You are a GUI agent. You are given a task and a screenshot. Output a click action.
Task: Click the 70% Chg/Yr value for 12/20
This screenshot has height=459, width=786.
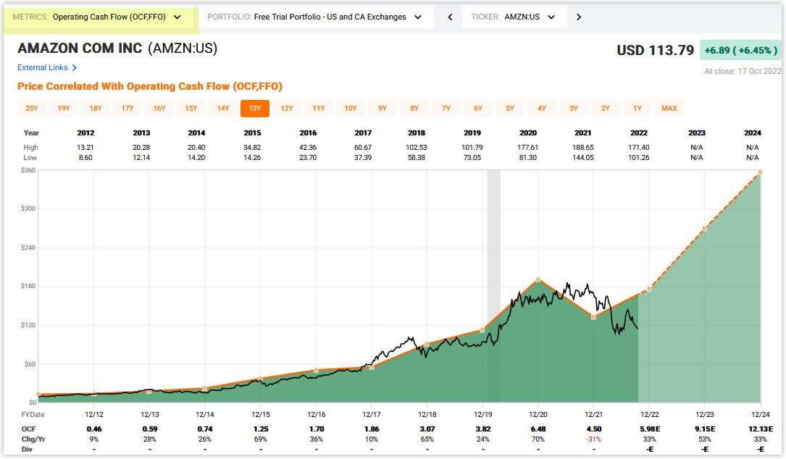click(538, 439)
